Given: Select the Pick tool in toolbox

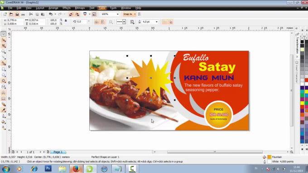Looking at the screenshot, I should tap(3, 34).
